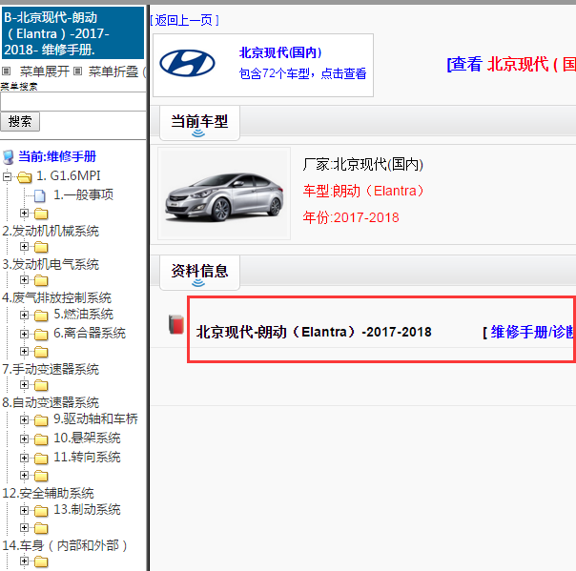Image resolution: width=576 pixels, height=571 pixels.
Task: Click the B-北京现代-朗动 维修手册 header title
Action: pyautogui.click(x=73, y=33)
